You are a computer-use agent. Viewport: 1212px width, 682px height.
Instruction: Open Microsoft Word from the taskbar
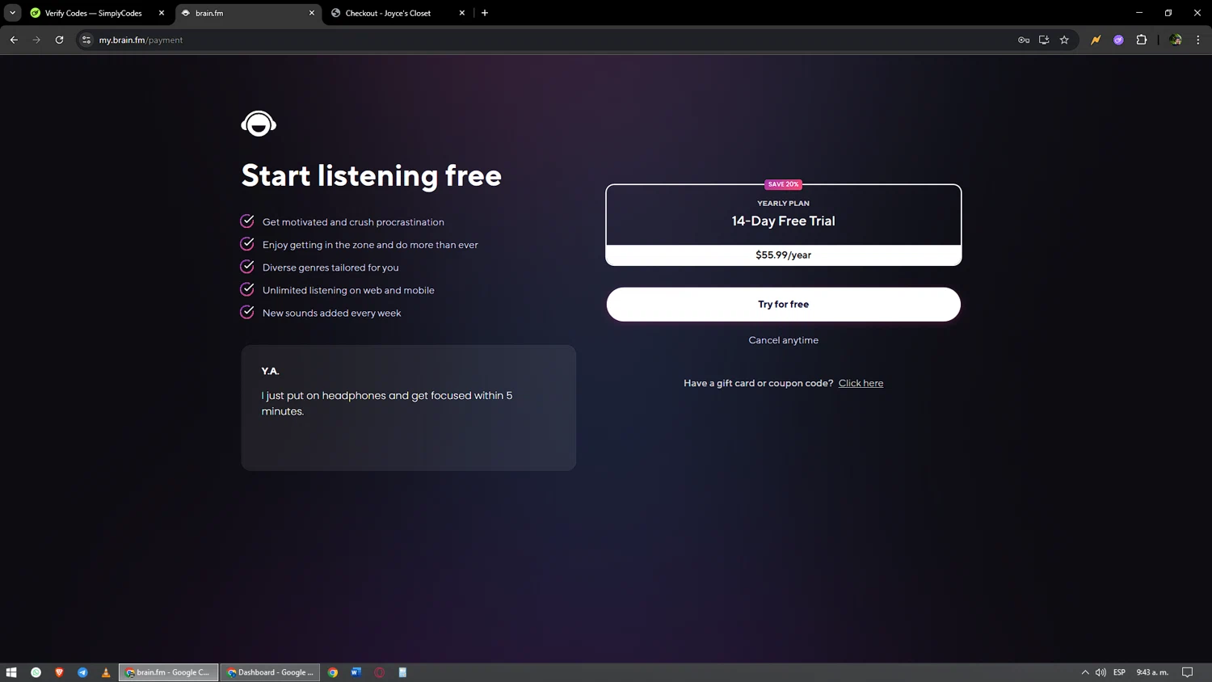[356, 672]
